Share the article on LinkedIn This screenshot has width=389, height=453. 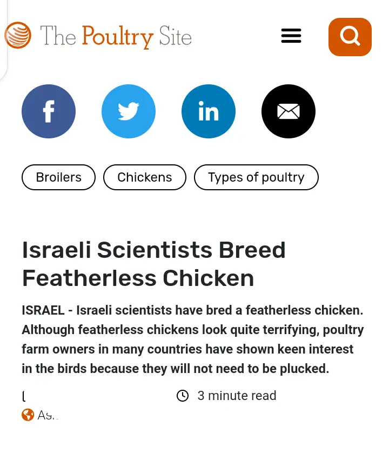(x=209, y=111)
